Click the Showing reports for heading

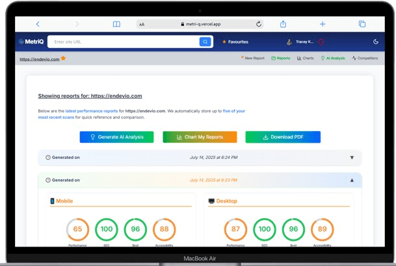click(x=90, y=96)
